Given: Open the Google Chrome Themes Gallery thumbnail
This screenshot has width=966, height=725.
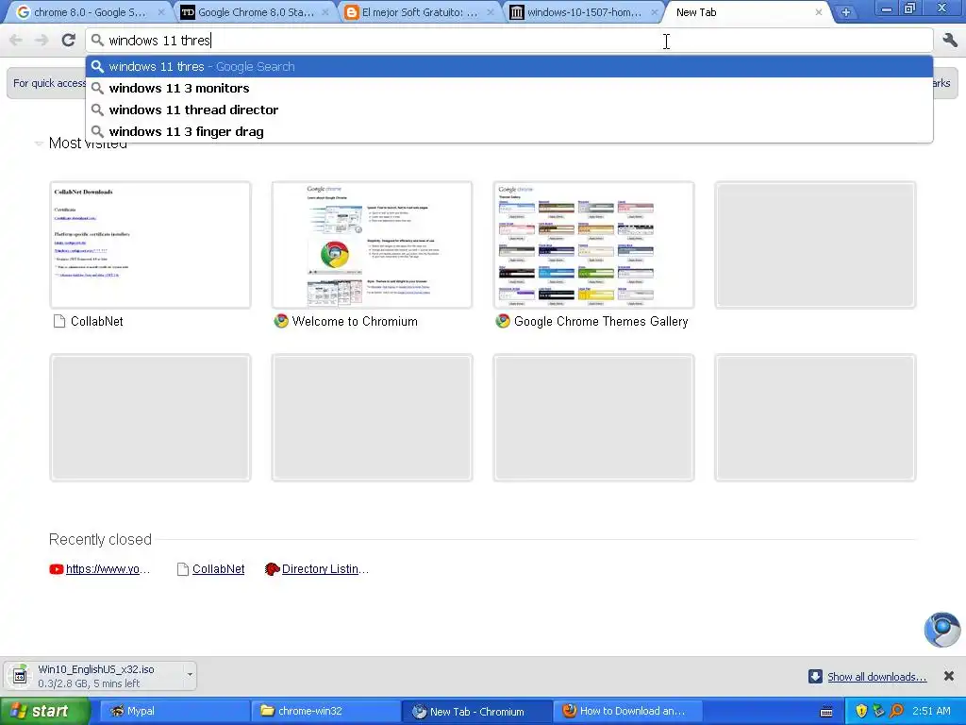Looking at the screenshot, I should [594, 244].
